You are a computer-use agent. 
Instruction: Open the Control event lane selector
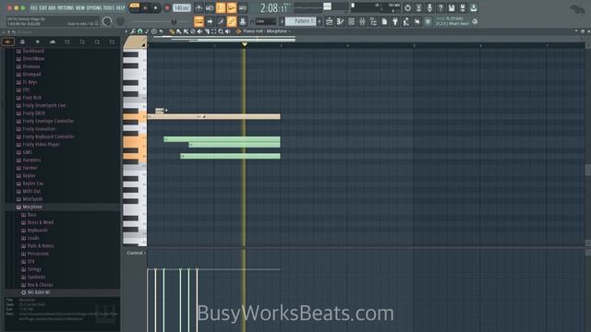(x=136, y=253)
